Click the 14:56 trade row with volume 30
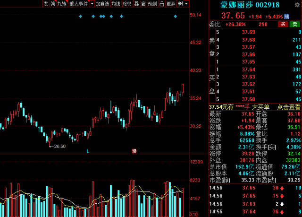The height and width of the screenshot is (217, 302). click(x=255, y=188)
